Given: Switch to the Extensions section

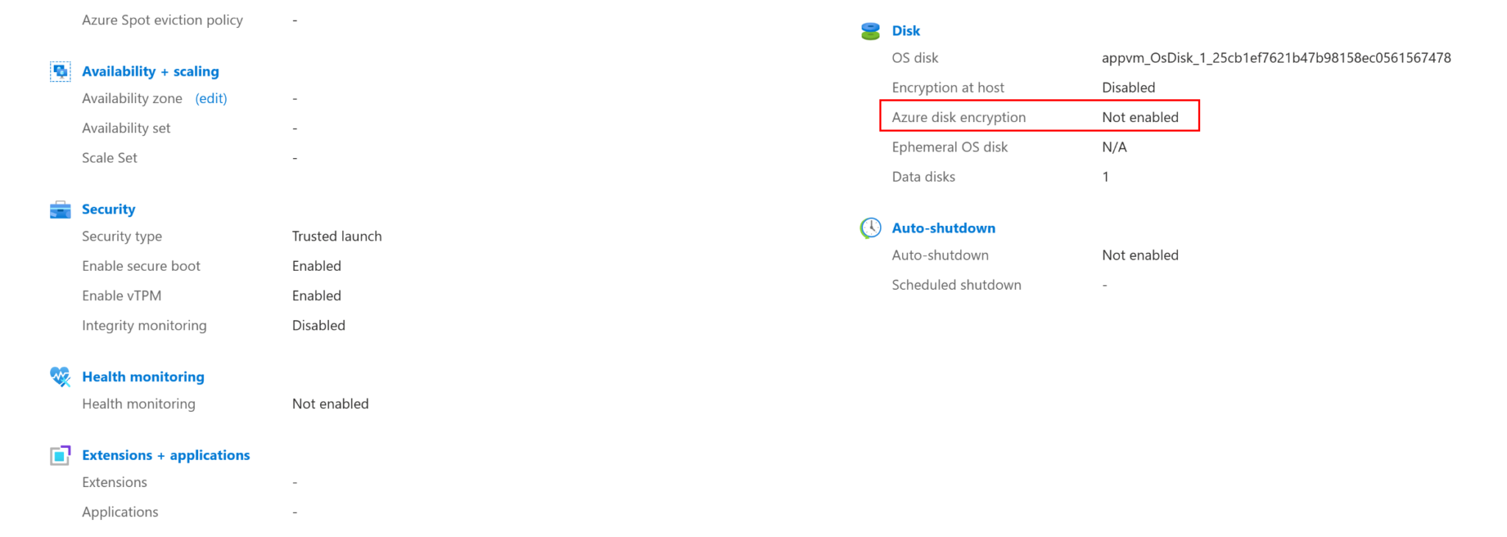Looking at the screenshot, I should click(x=114, y=482).
